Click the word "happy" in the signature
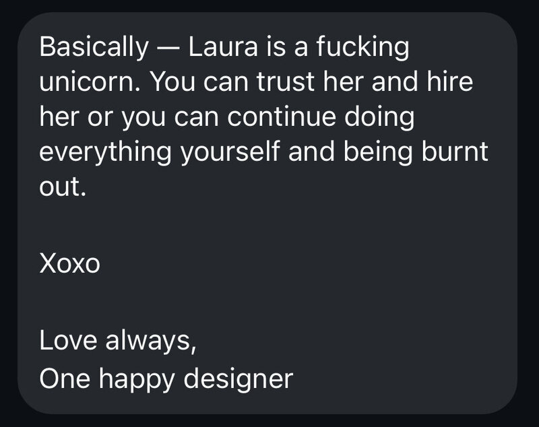539x427 pixels. (137, 380)
